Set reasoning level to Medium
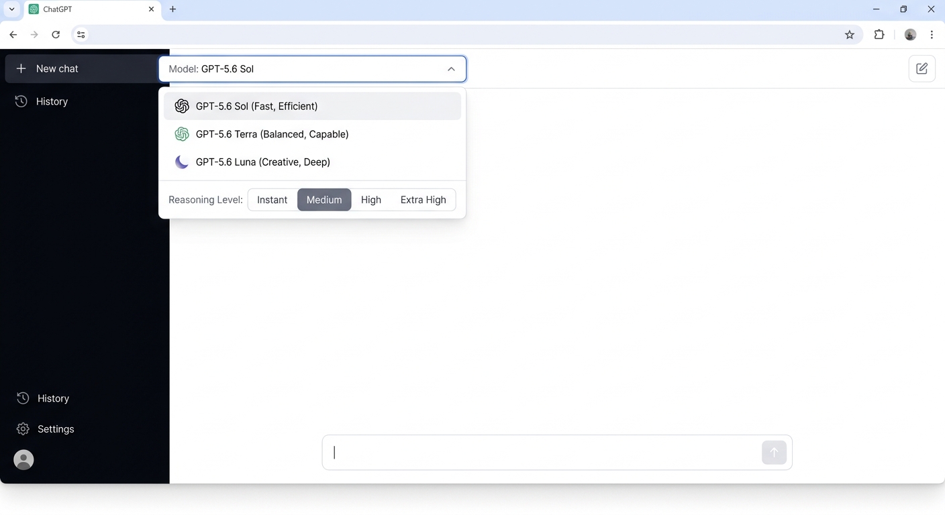Viewport: 945px width, 515px height. [324, 200]
